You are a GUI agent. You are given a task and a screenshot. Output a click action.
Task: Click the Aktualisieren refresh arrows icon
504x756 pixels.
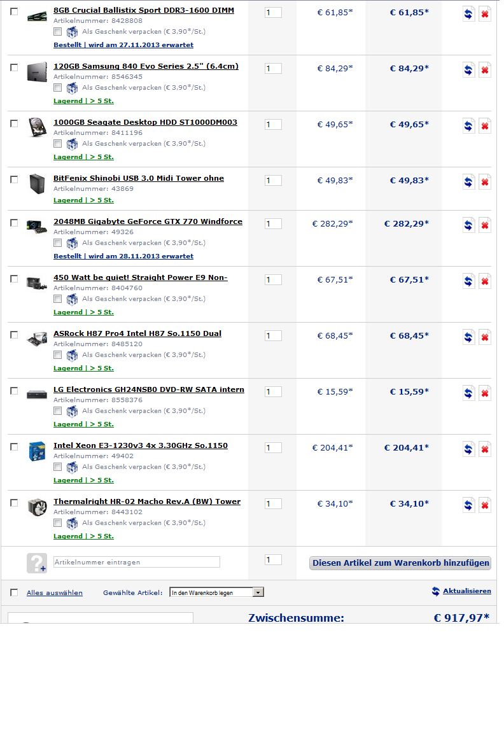click(436, 591)
